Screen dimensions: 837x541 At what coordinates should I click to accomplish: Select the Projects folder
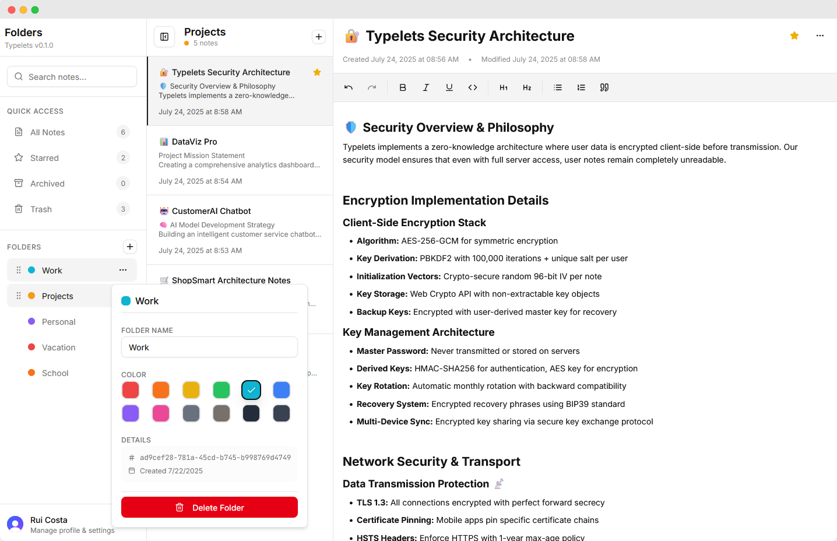pyautogui.click(x=59, y=296)
